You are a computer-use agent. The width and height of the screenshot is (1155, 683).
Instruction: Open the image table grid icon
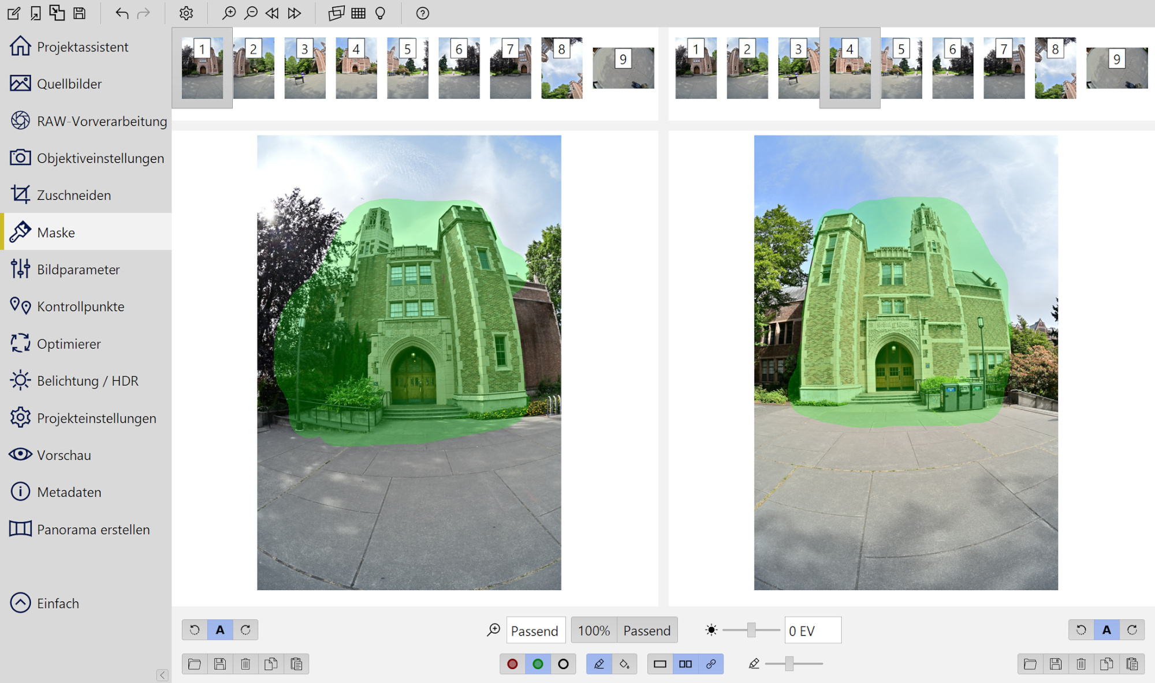pos(358,13)
